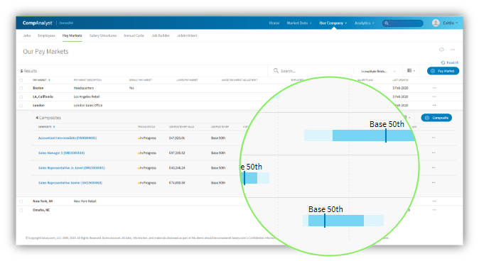Open Accountant Intermediate composite link
Image resolution: width=479 pixels, height=261 pixels.
click(68, 138)
